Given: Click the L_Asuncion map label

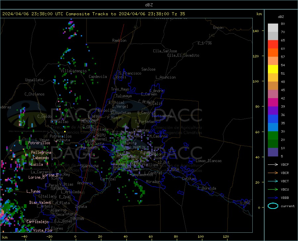Looking at the screenshot, I should click(x=166, y=77).
